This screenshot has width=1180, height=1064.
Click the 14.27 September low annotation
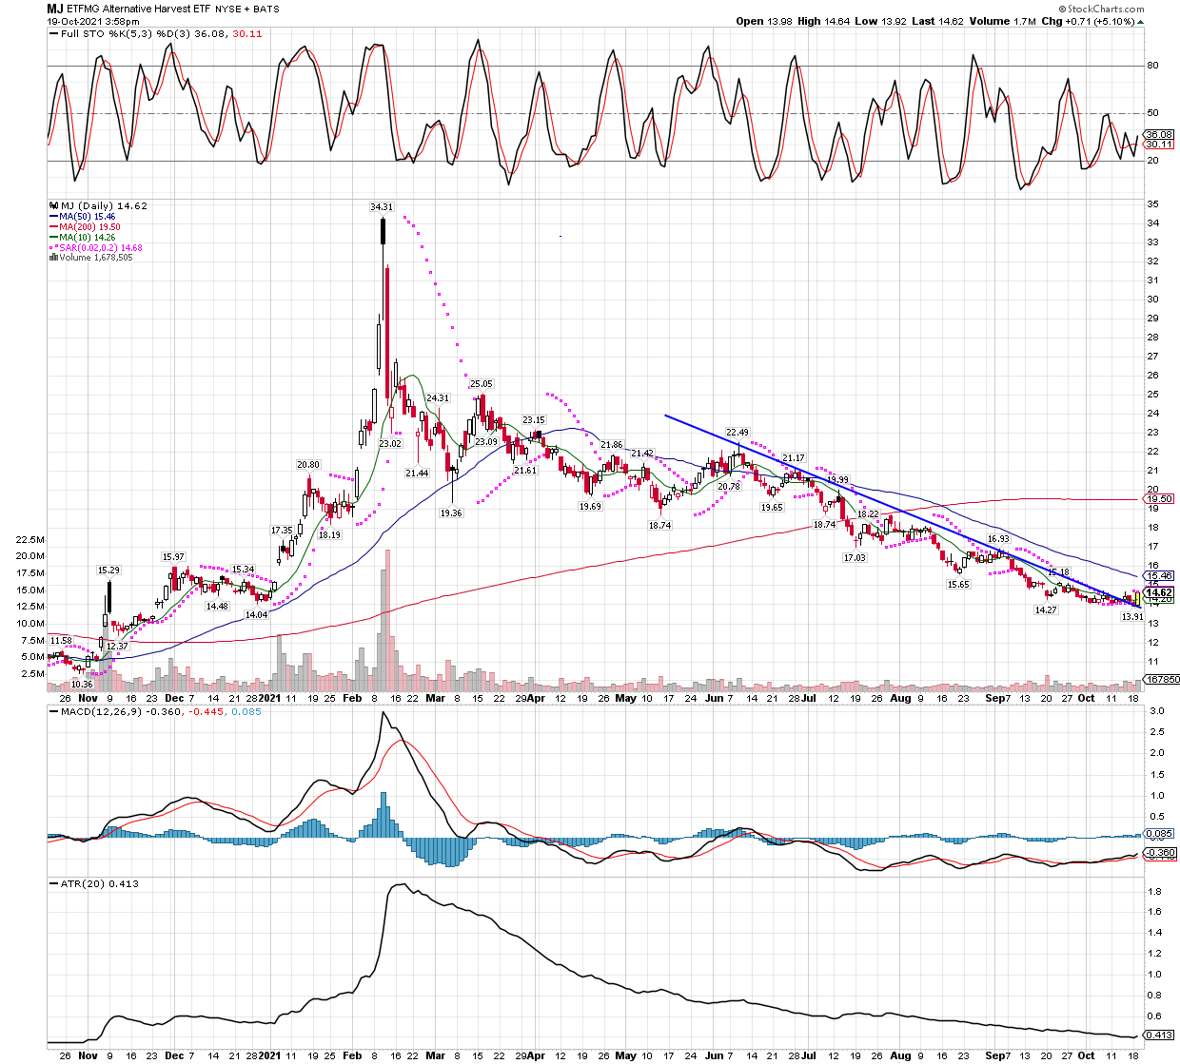1046,610
